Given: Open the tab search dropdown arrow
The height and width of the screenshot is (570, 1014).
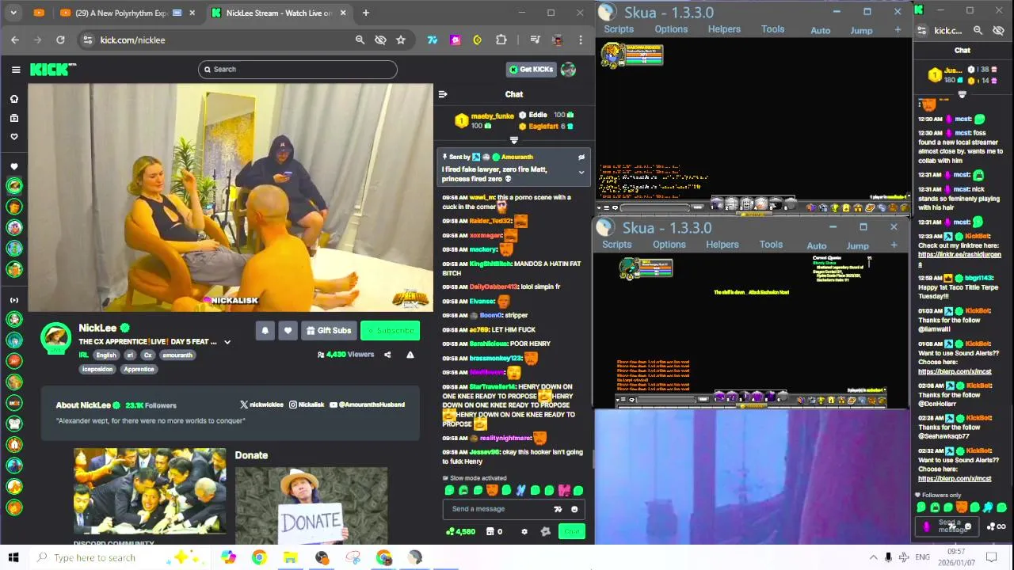Looking at the screenshot, I should click(x=13, y=13).
